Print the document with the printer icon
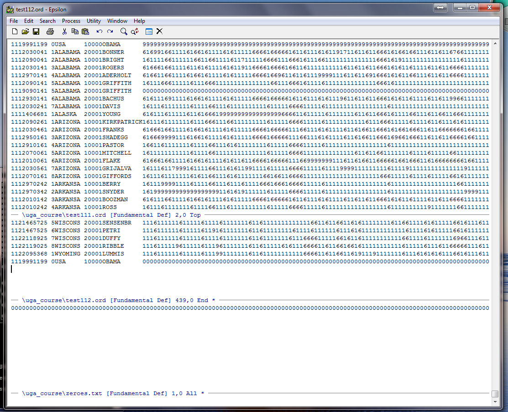The image size is (508, 412). pyautogui.click(x=50, y=31)
